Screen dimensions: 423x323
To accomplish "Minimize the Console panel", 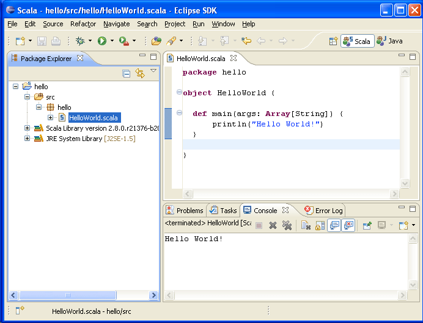I will (402, 207).
